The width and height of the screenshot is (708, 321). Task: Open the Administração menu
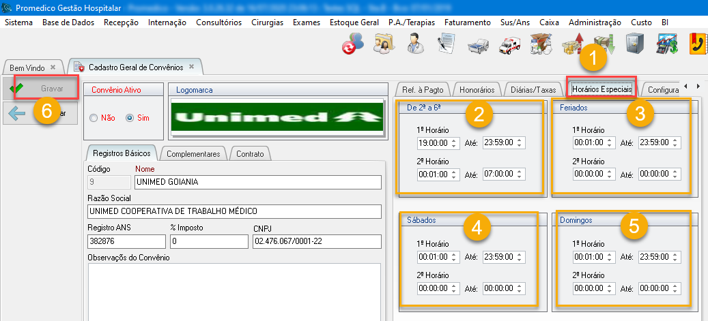click(x=595, y=22)
